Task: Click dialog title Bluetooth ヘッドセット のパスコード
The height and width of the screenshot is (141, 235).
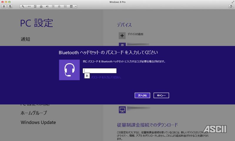Action: [108, 53]
